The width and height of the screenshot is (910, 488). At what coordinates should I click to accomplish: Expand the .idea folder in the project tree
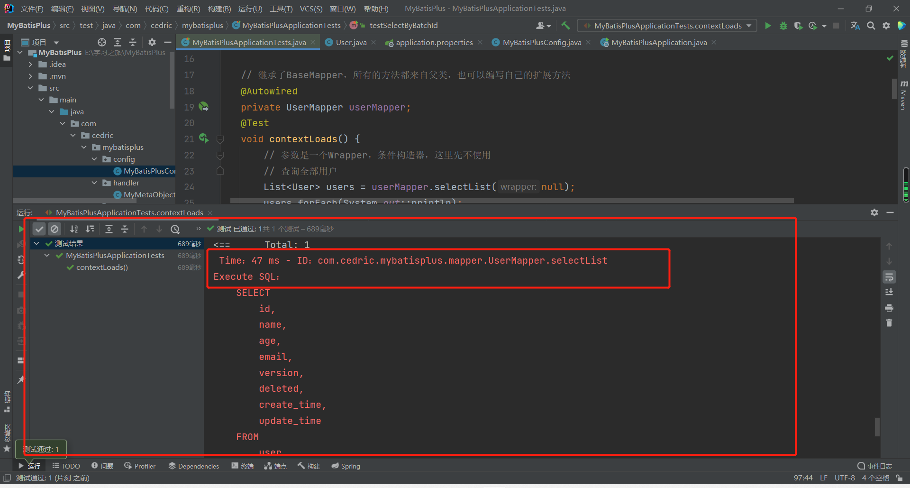[x=30, y=64]
